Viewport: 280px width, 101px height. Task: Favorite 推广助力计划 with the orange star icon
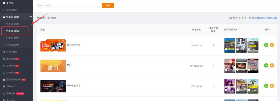point(272,45)
